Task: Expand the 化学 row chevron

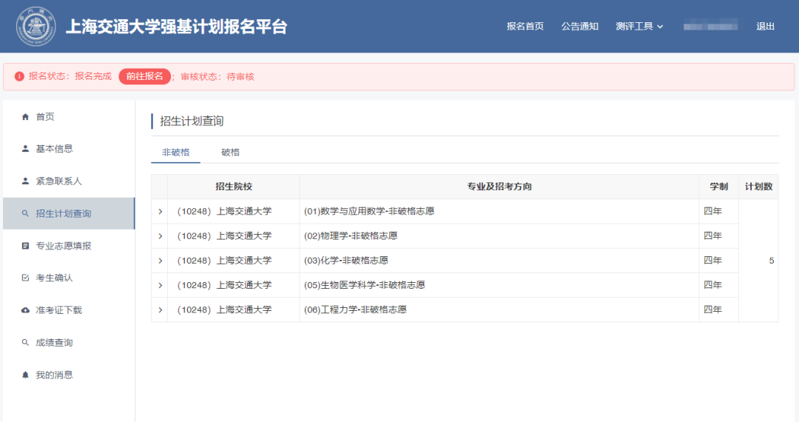Action: [160, 261]
